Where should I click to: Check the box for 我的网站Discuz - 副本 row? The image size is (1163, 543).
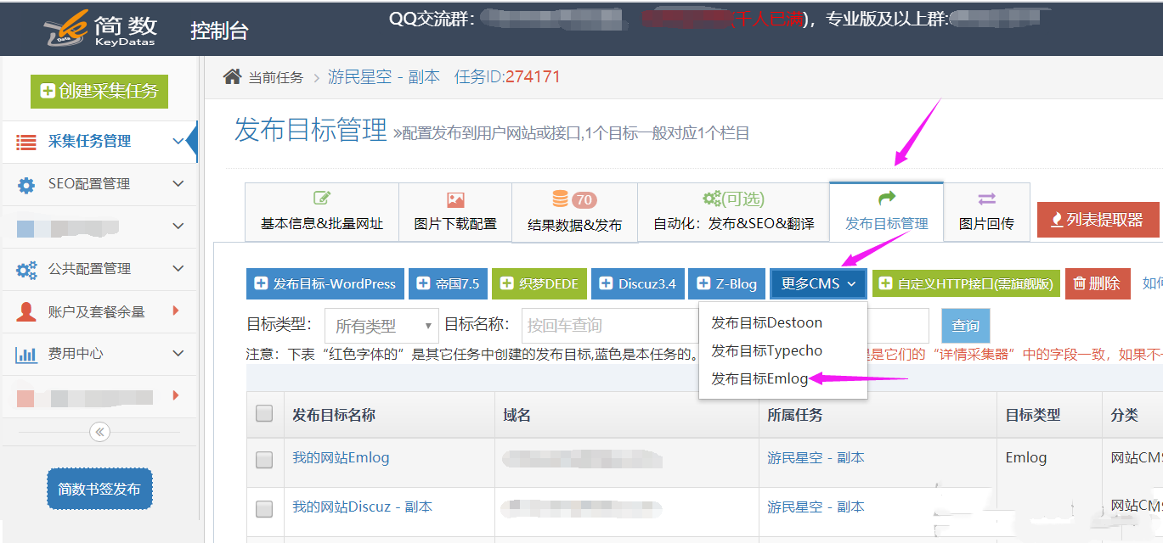pyautogui.click(x=264, y=508)
